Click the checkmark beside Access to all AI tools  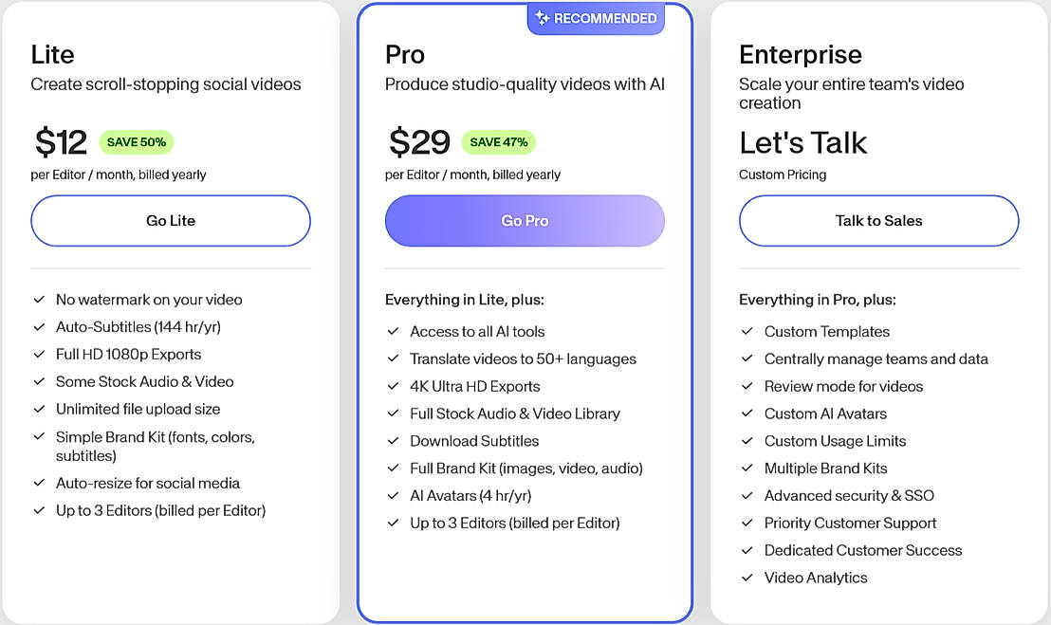pyautogui.click(x=393, y=332)
